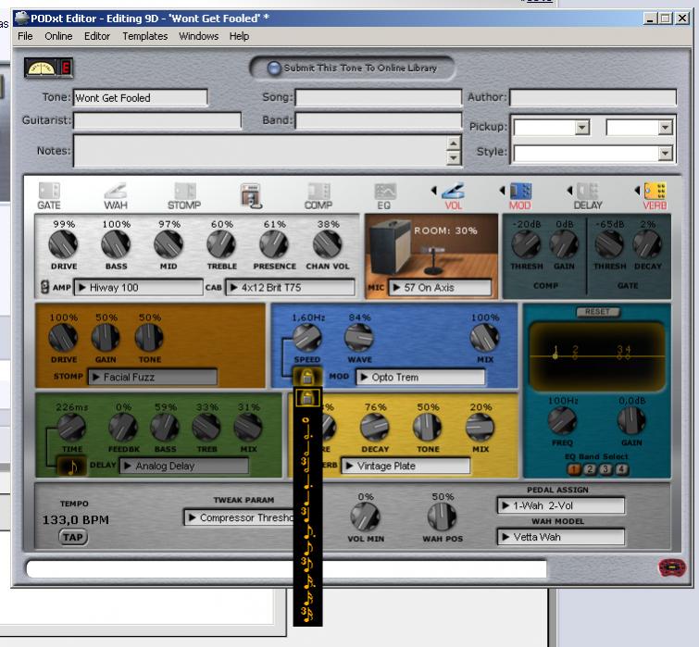Click arrow left of VOL icon
The width and height of the screenshot is (699, 647).
click(x=434, y=191)
